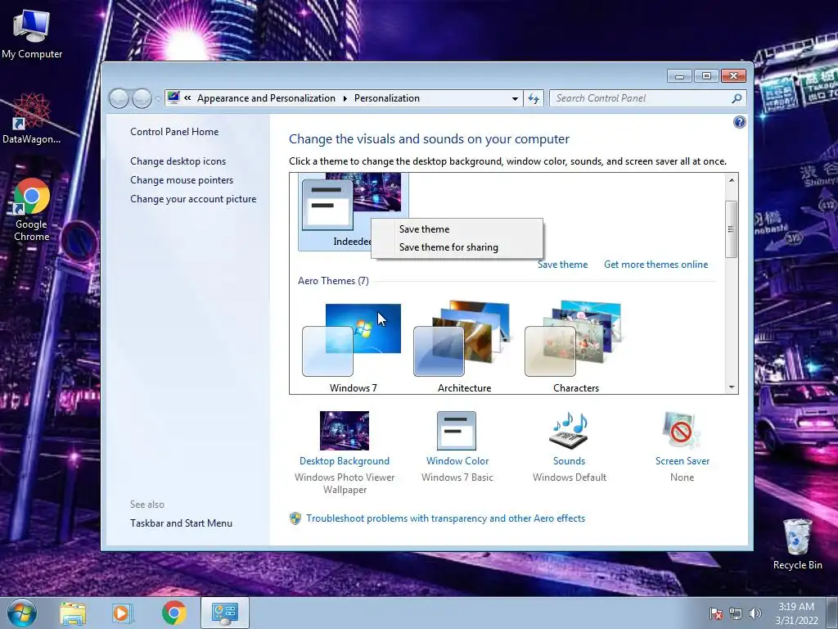Click the refresh button beside address bar

pyautogui.click(x=534, y=98)
